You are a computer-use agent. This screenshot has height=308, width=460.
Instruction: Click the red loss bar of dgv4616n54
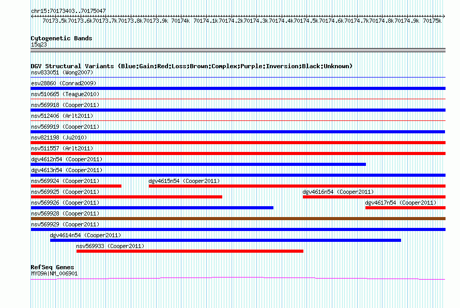pyautogui.click(x=374, y=197)
